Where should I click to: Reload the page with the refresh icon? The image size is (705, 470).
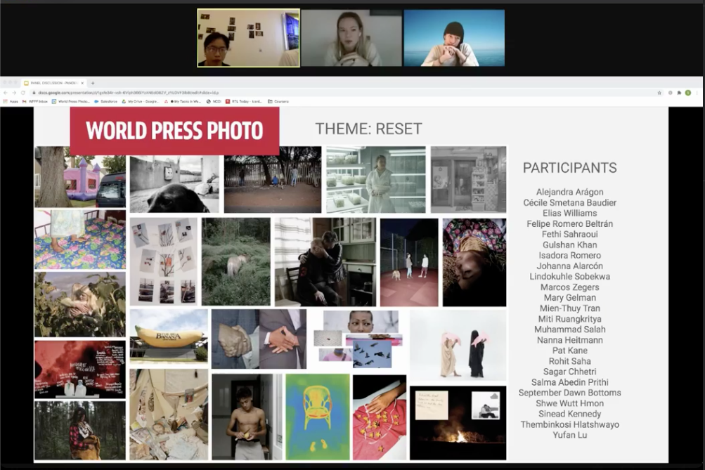tap(23, 93)
